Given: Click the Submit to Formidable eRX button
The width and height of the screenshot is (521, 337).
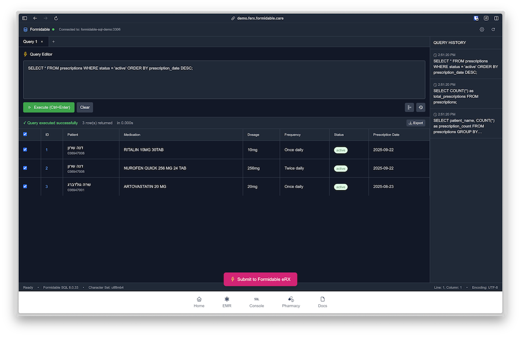Looking at the screenshot, I should 260,279.
